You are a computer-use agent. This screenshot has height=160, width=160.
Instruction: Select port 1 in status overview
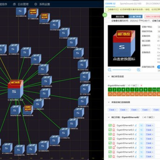coord(110,90)
